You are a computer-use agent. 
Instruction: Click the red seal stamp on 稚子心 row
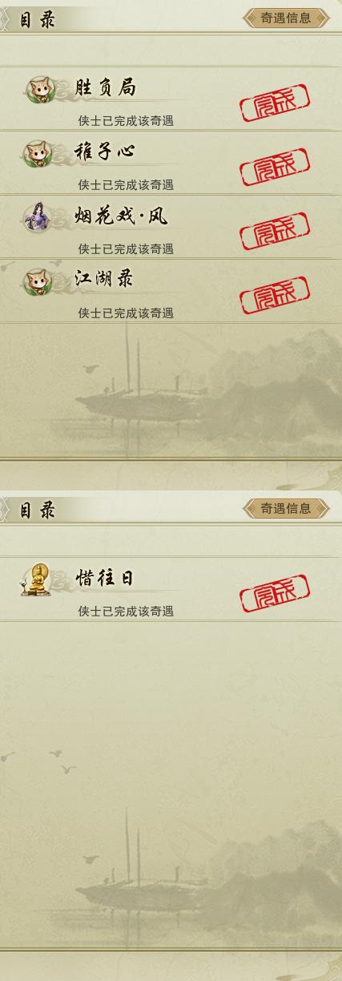coord(275,168)
